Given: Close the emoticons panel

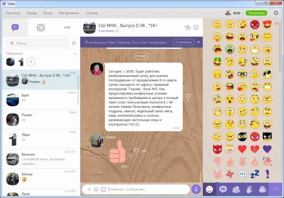Looking at the screenshot, I should click(x=277, y=23).
